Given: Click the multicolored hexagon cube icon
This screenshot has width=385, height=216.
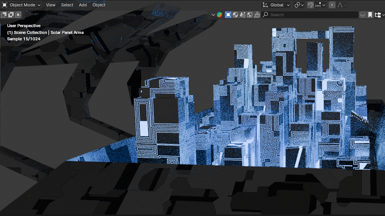Looking at the screenshot, I should pos(220,15).
